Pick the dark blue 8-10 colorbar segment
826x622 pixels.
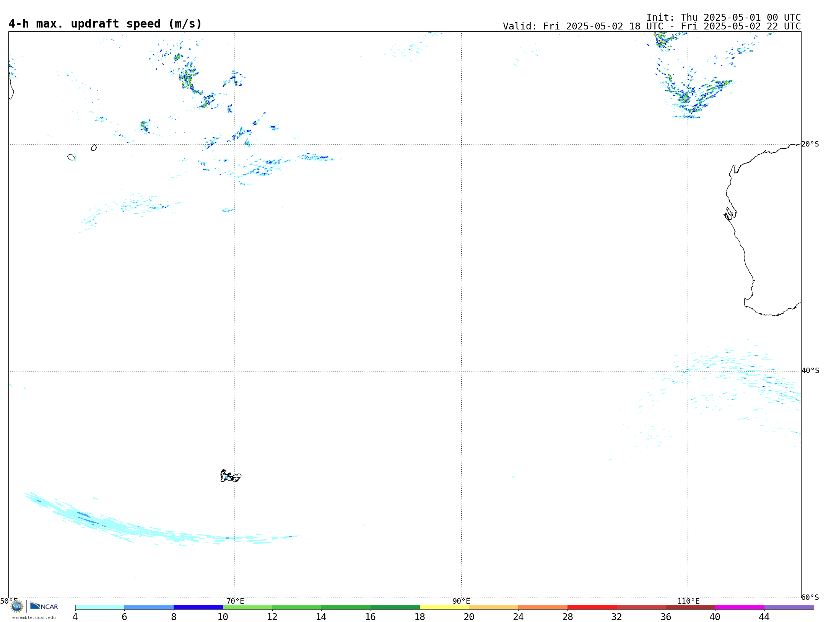tap(198, 607)
